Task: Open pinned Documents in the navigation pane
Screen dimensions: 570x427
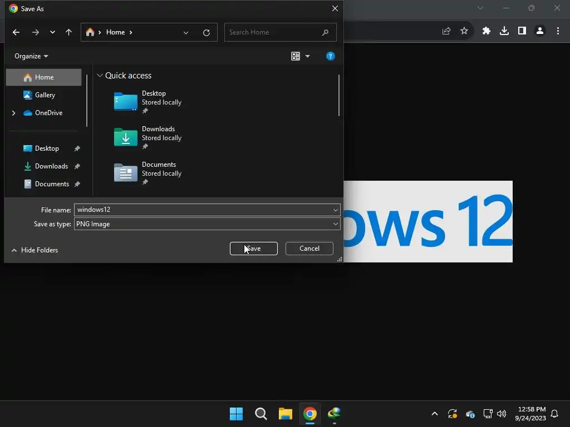Action: pos(43,184)
